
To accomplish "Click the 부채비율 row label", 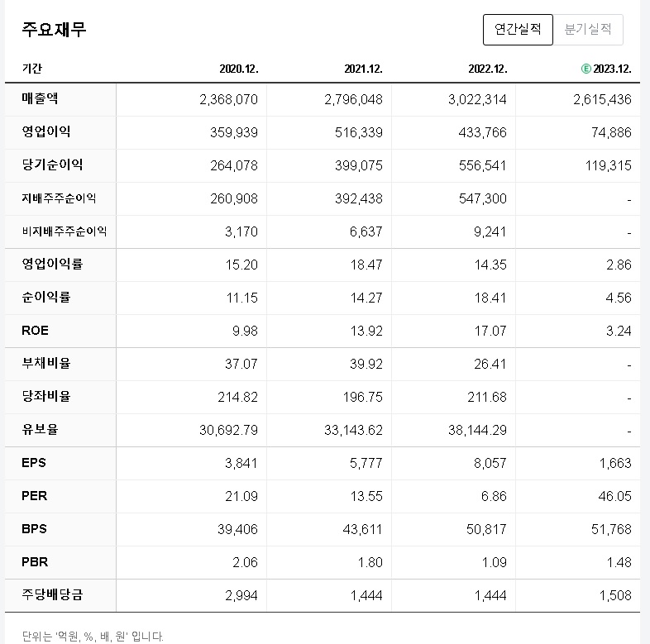I will 46,364.
